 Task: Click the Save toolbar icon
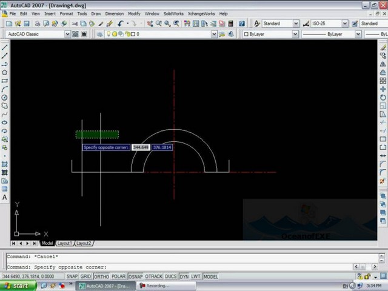click(27, 24)
